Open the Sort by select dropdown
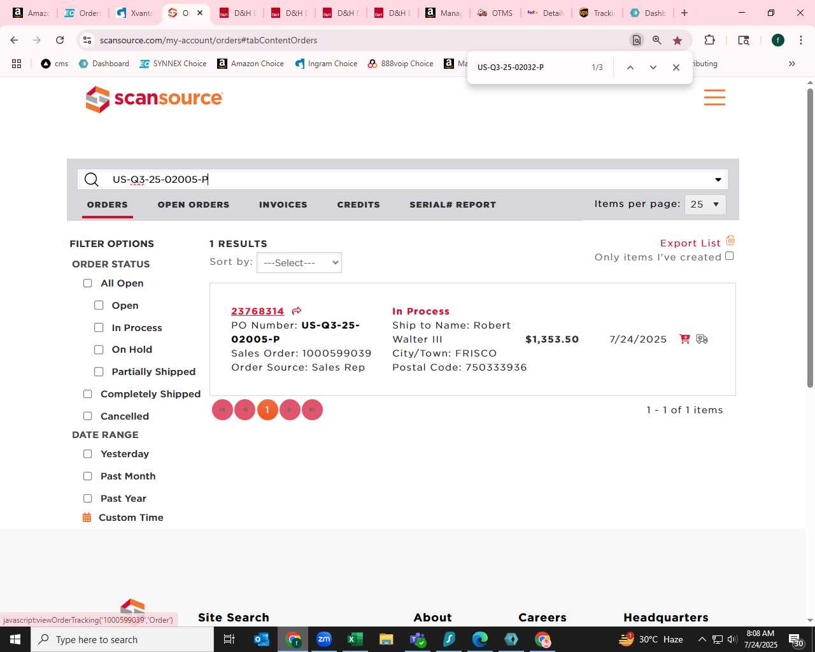The height and width of the screenshot is (652, 815). tap(299, 263)
